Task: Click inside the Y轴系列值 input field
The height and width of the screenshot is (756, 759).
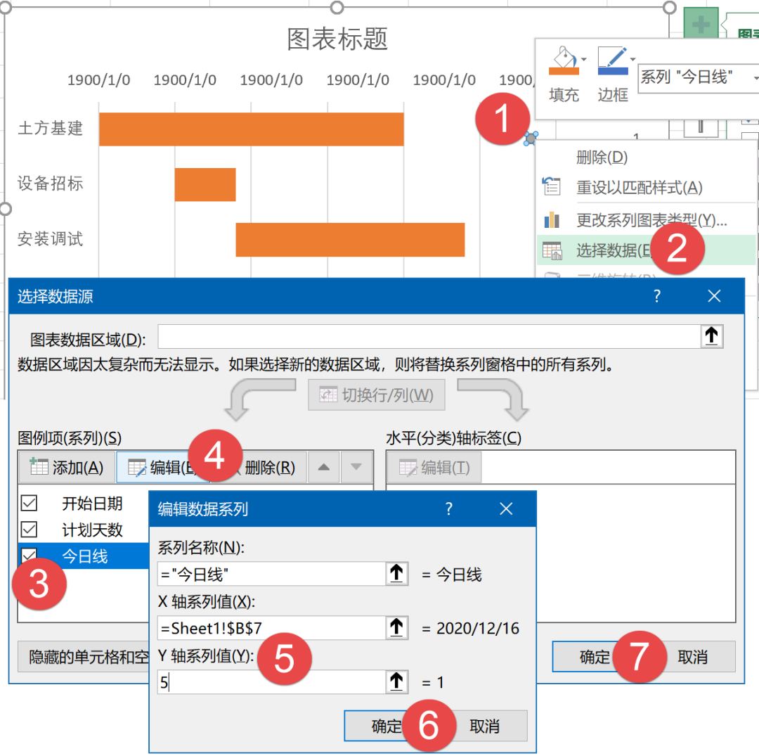Action: pos(211,681)
